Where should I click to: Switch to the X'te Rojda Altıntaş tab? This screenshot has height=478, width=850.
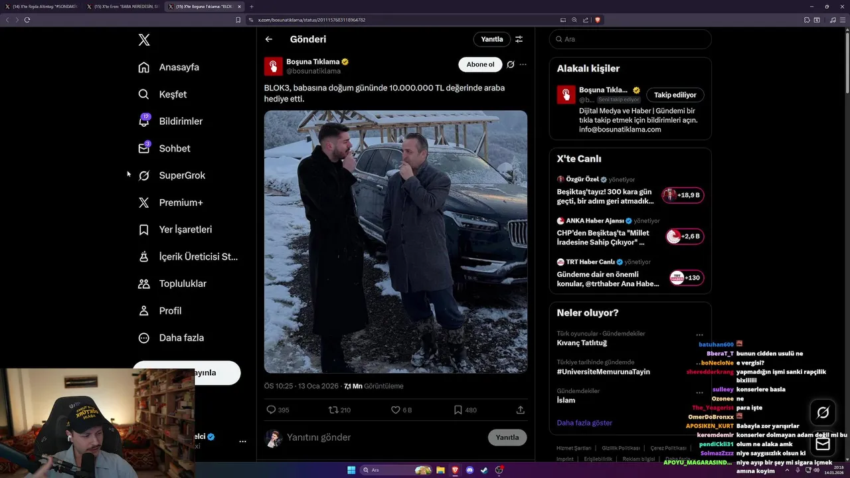tap(41, 7)
